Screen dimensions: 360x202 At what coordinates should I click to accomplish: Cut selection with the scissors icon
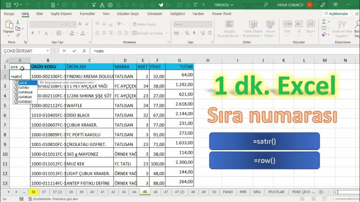point(18,22)
